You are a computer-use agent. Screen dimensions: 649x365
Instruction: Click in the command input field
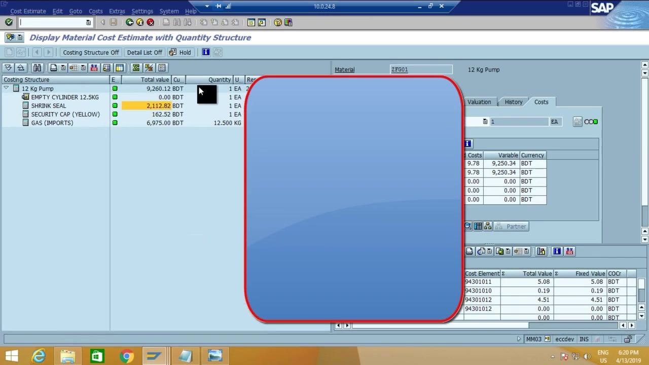click(52, 22)
